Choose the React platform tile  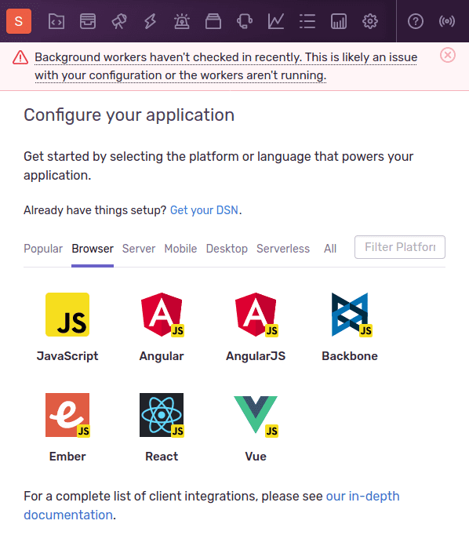pyautogui.click(x=162, y=428)
